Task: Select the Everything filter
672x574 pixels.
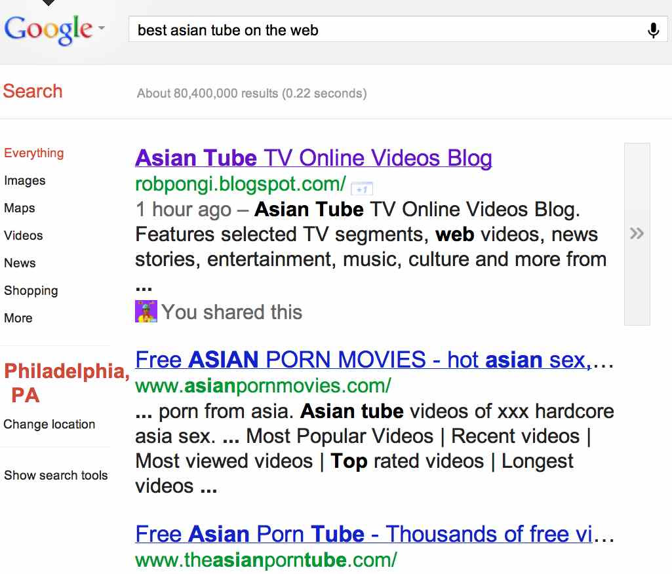Action: pyautogui.click(x=34, y=153)
